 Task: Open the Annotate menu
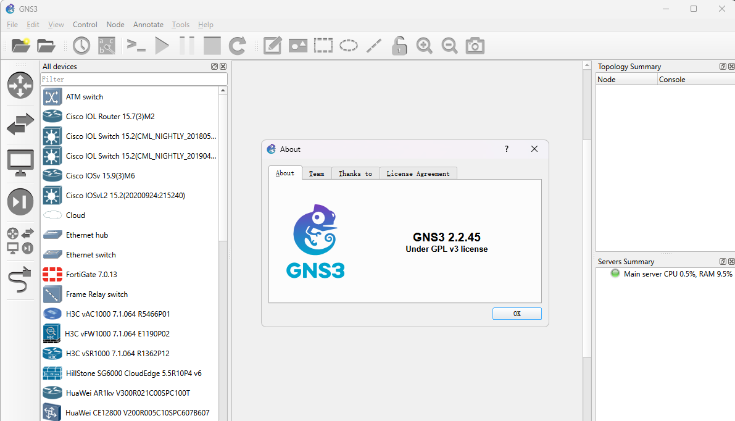click(x=148, y=25)
